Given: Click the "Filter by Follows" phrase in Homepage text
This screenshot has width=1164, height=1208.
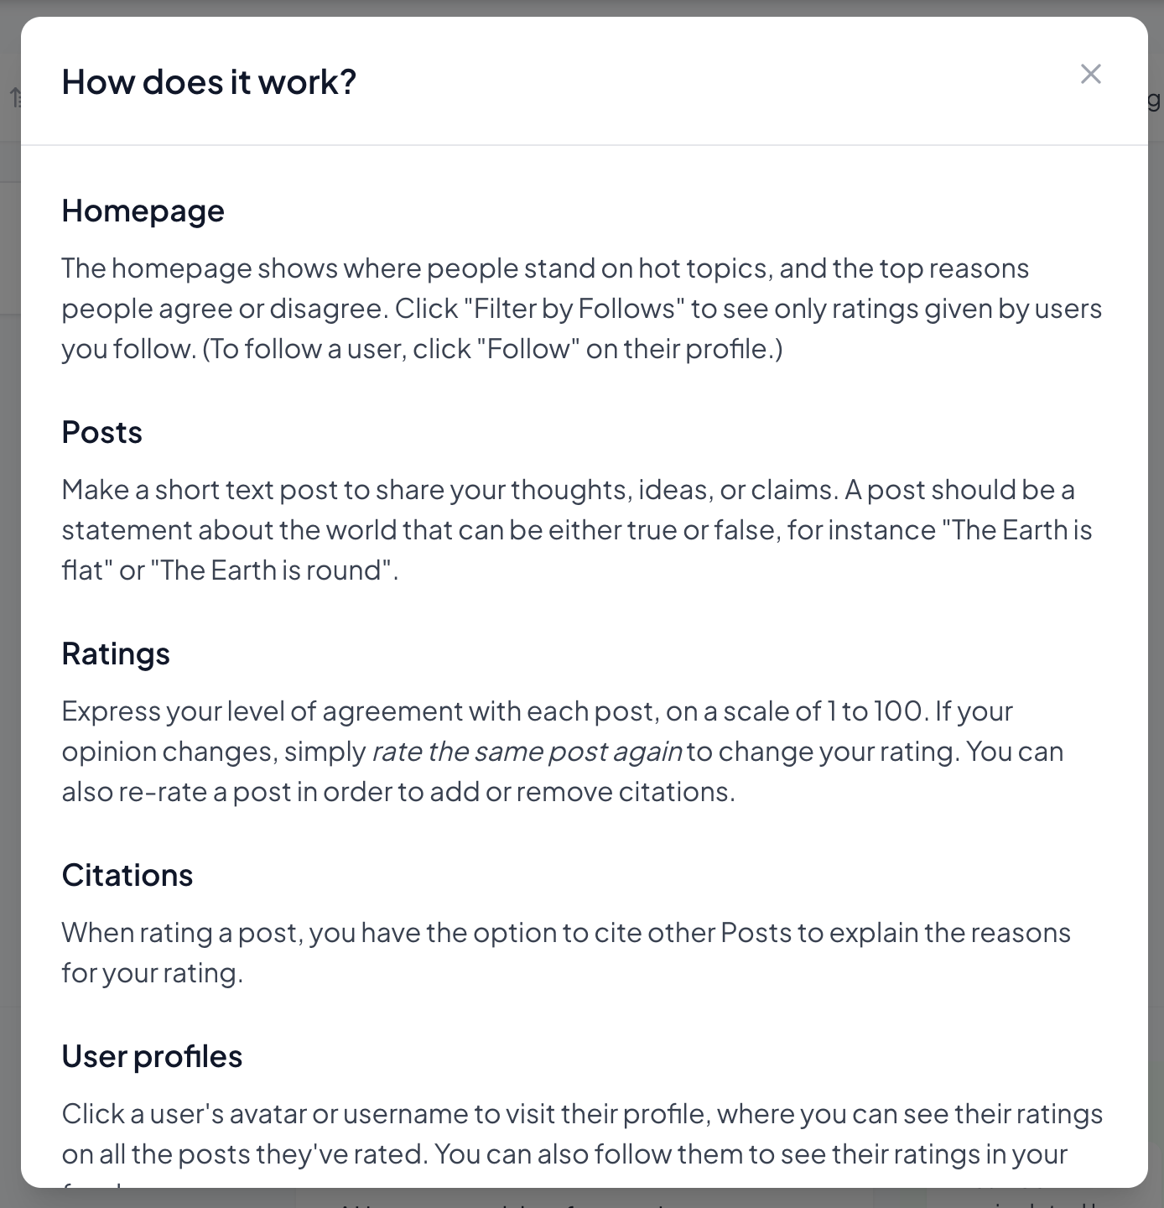Looking at the screenshot, I should point(574,309).
